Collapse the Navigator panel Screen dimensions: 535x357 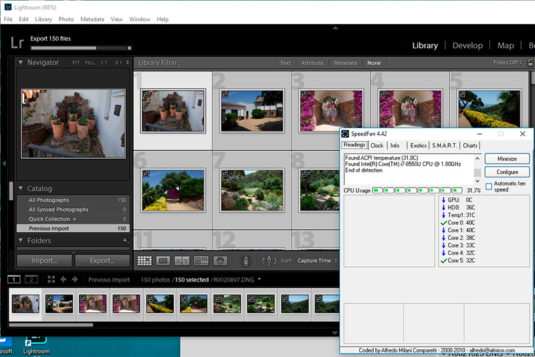pos(21,63)
